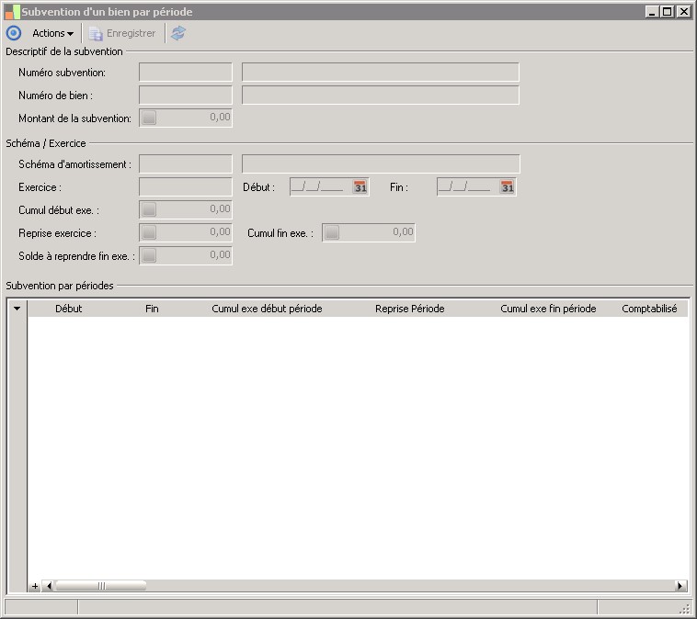
Task: Click the Enregistrer save button
Action: point(122,33)
